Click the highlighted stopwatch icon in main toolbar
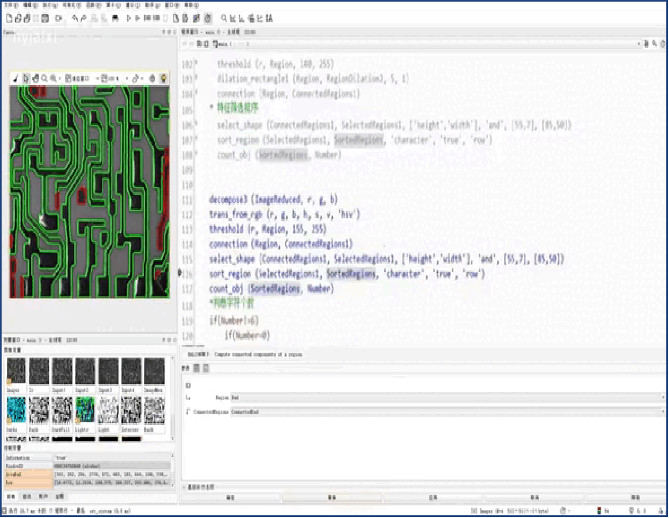This screenshot has width=669, height=518. [208, 18]
